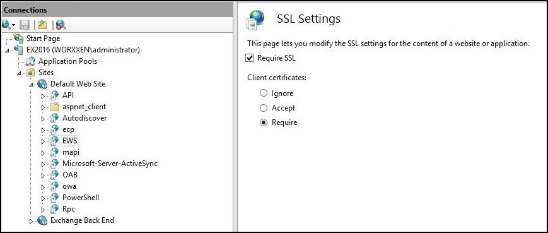
Task: Select the Ignore client certificates option
Action: [264, 93]
